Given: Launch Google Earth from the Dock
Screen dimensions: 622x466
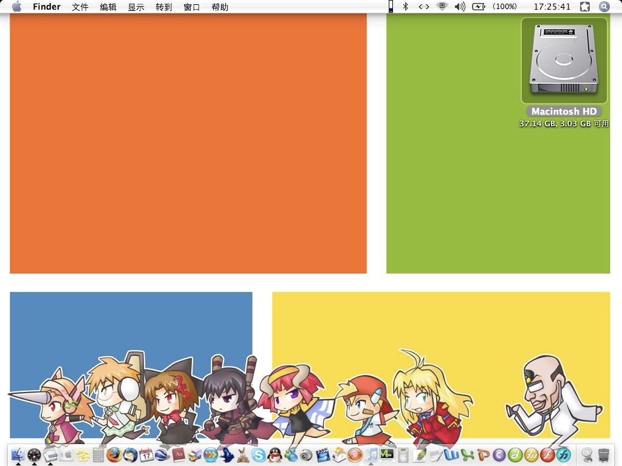Looking at the screenshot, I should coord(162,454).
